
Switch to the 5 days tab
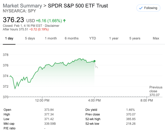click(x=30, y=38)
